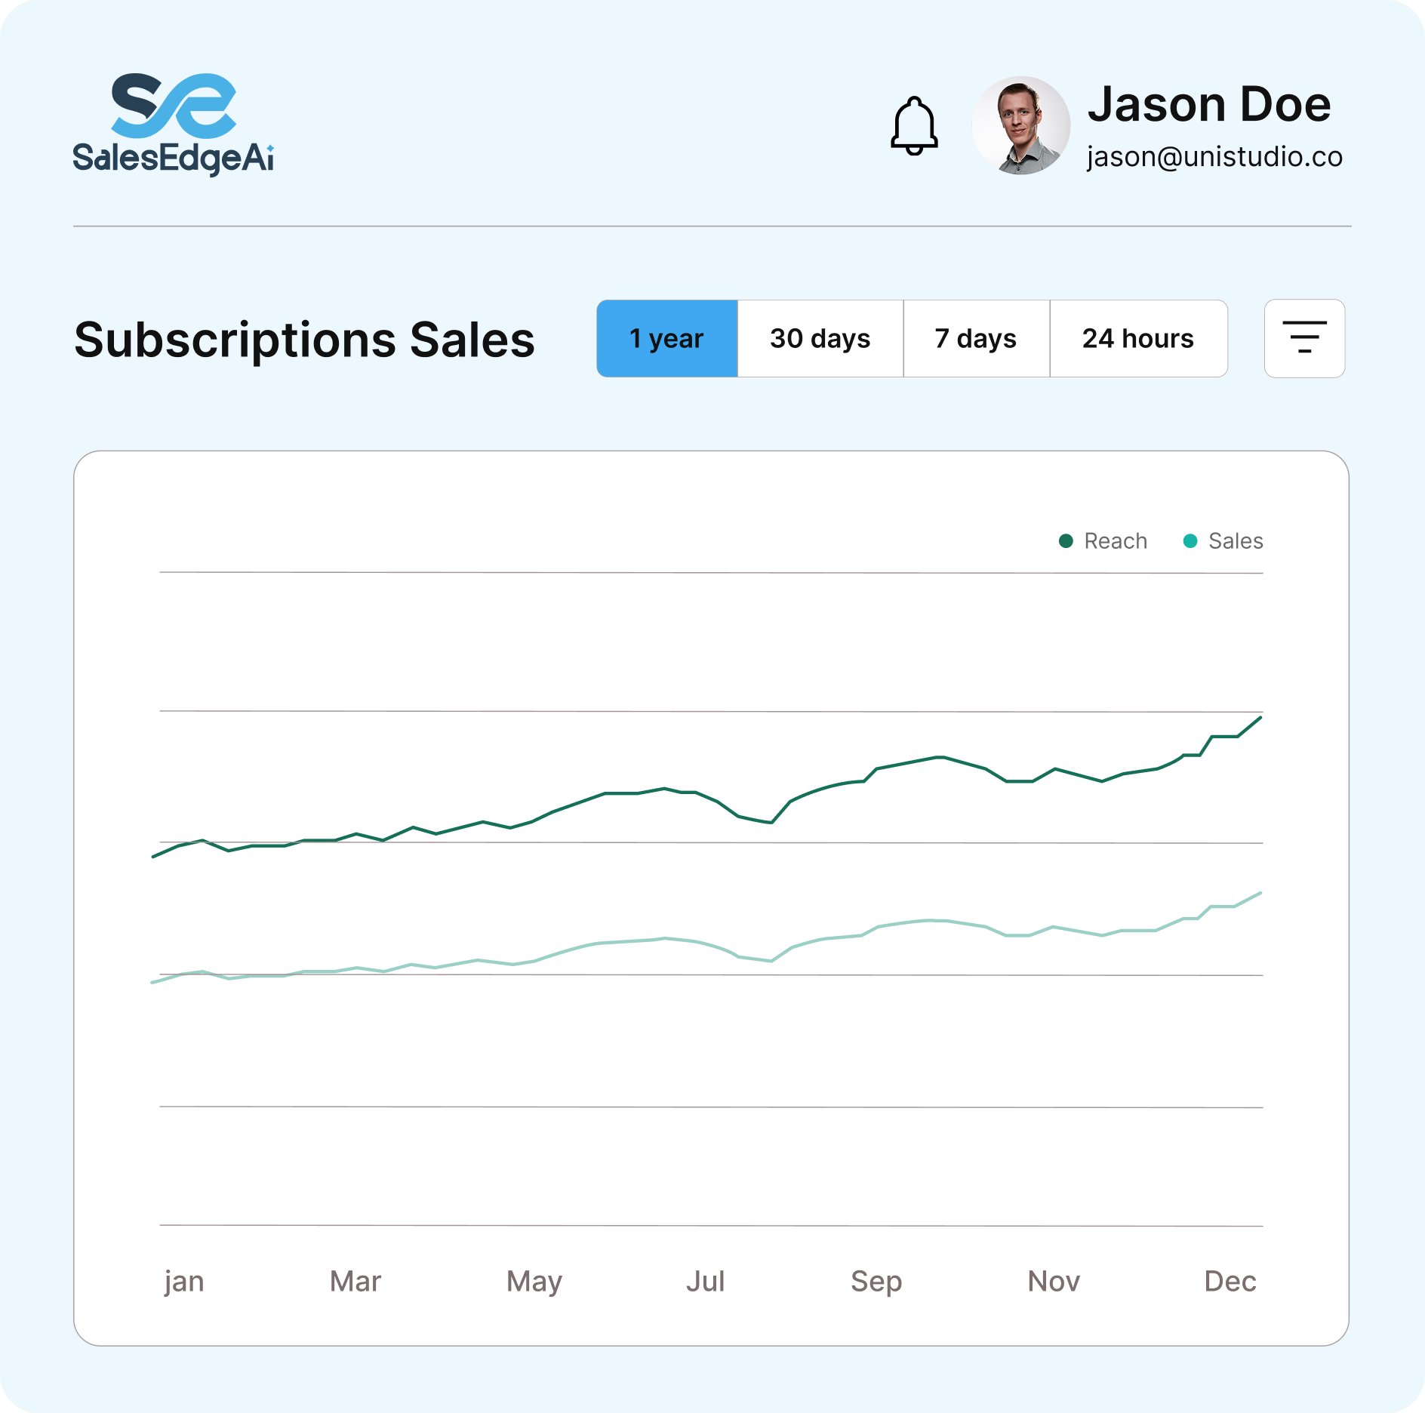Click the Jul axis label
This screenshot has height=1413, width=1425.
[705, 1282]
